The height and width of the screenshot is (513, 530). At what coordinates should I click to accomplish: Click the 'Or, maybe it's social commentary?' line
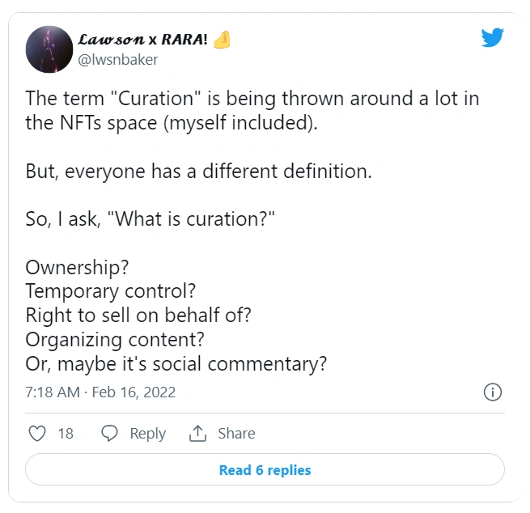pyautogui.click(x=176, y=364)
